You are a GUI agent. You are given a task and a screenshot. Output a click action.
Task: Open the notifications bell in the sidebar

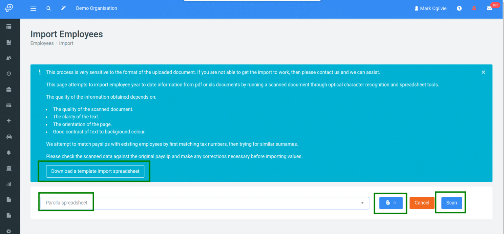(9, 152)
